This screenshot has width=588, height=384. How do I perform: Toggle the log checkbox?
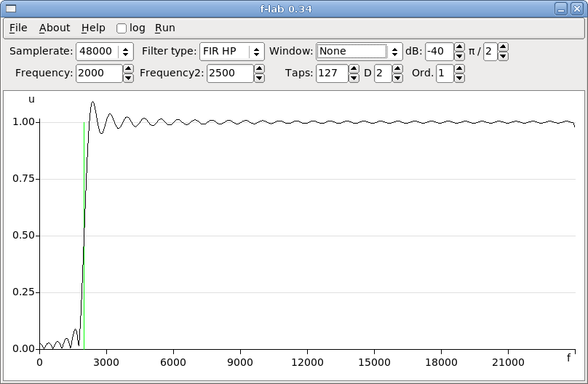tap(122, 28)
